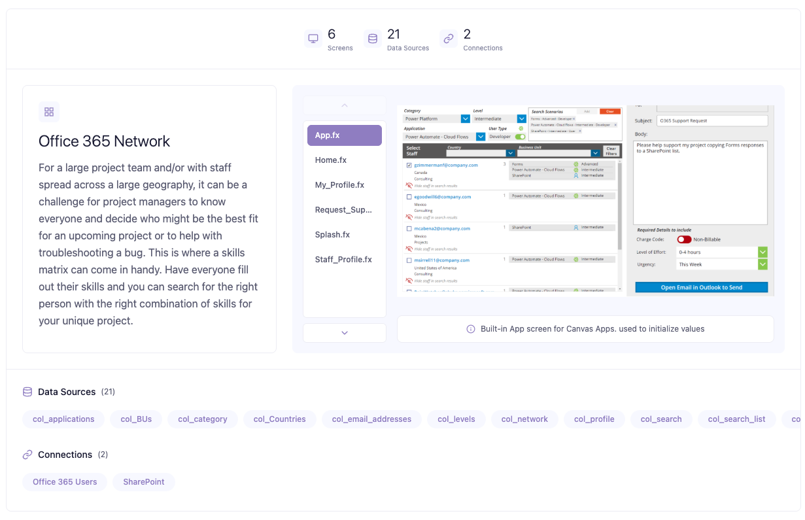Select Request_Sup... in the screens list
Viewport: 805px width, 520px height.
(345, 210)
